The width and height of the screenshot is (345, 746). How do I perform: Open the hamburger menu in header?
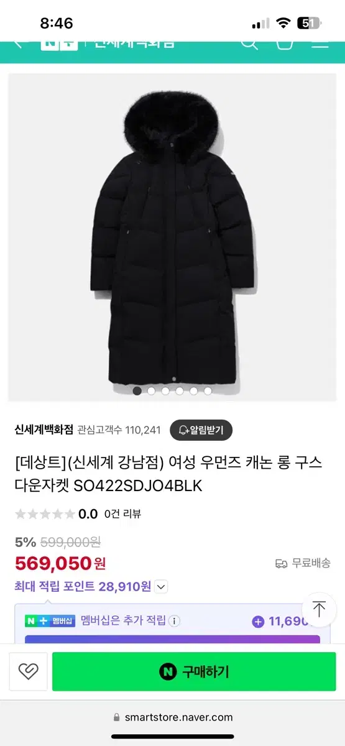320,43
